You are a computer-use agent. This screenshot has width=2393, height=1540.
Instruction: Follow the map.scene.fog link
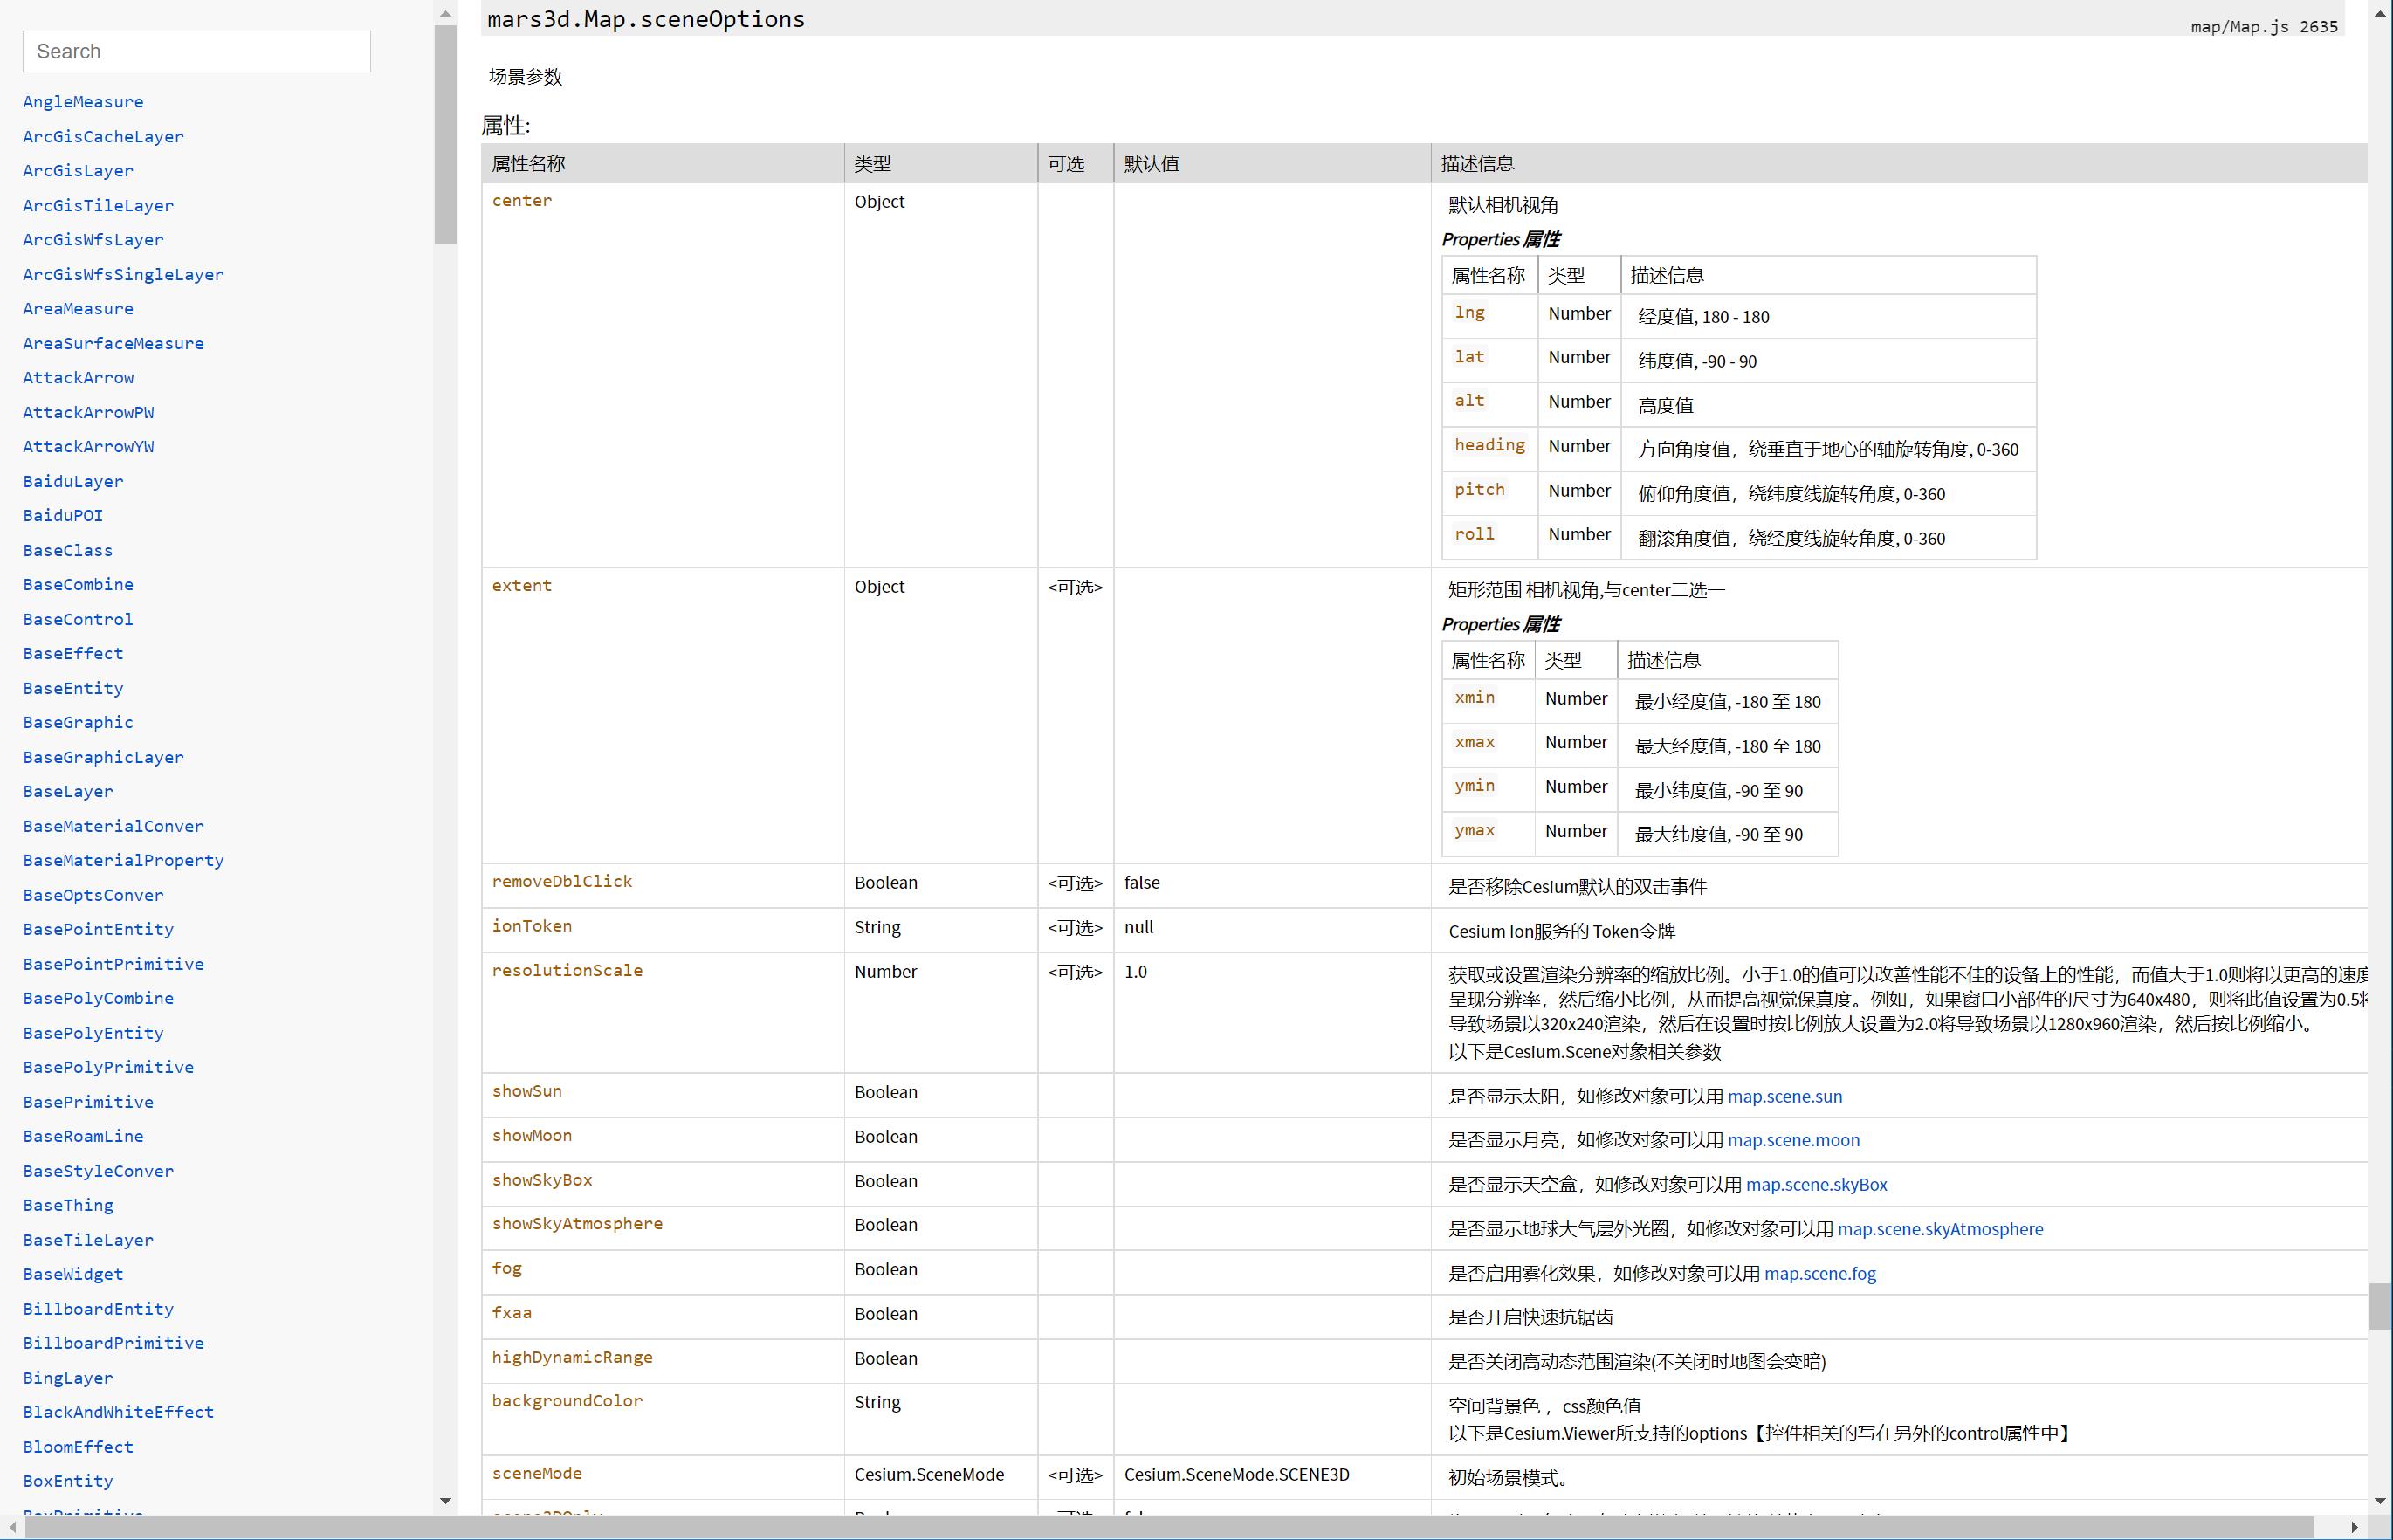coord(1820,1274)
